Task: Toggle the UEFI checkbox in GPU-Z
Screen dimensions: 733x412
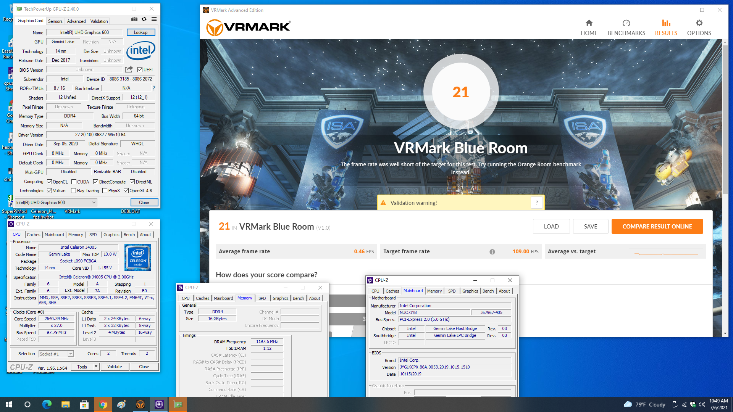Action: click(x=140, y=69)
